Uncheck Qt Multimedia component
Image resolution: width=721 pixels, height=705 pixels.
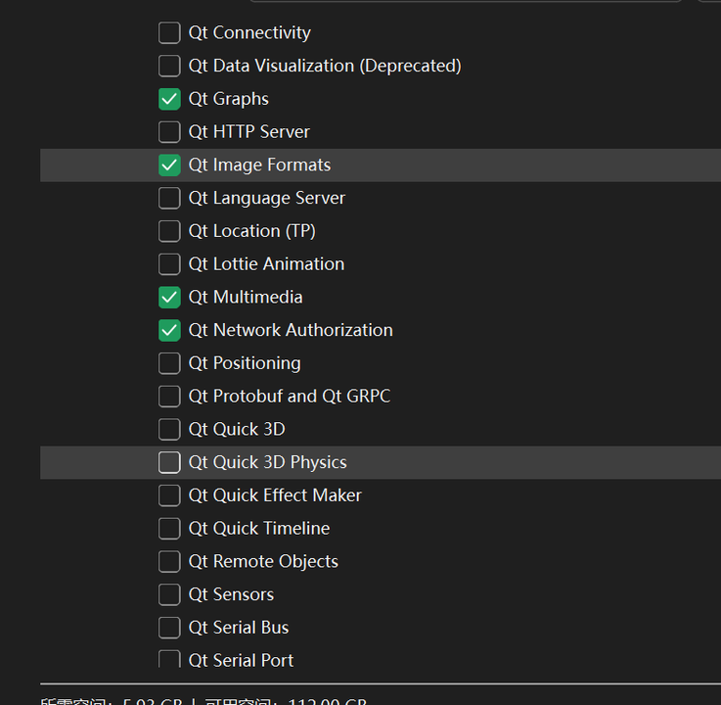(169, 297)
